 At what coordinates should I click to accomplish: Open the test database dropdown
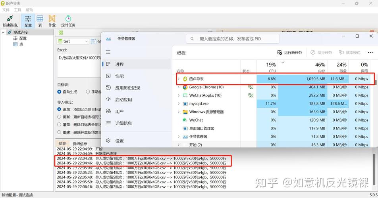pos(73,41)
